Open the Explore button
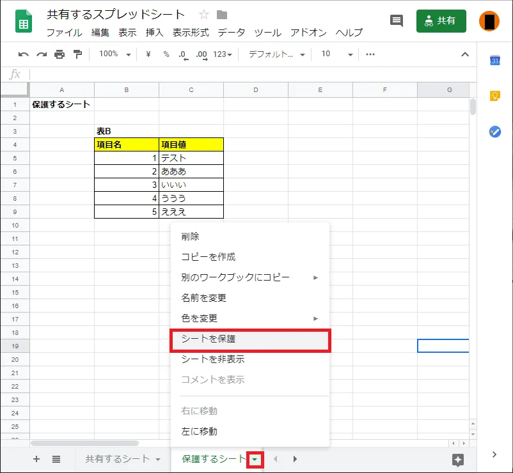The width and height of the screenshot is (513, 473). (458, 460)
